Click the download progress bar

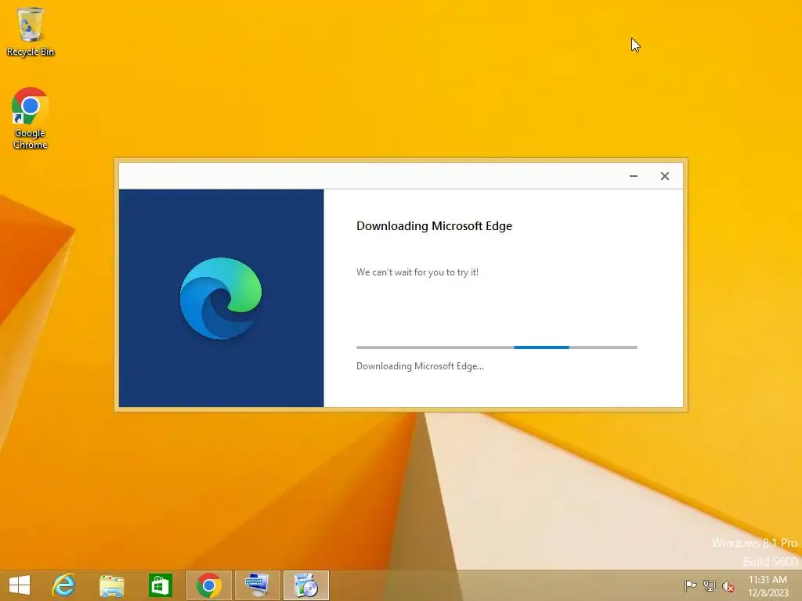click(497, 347)
